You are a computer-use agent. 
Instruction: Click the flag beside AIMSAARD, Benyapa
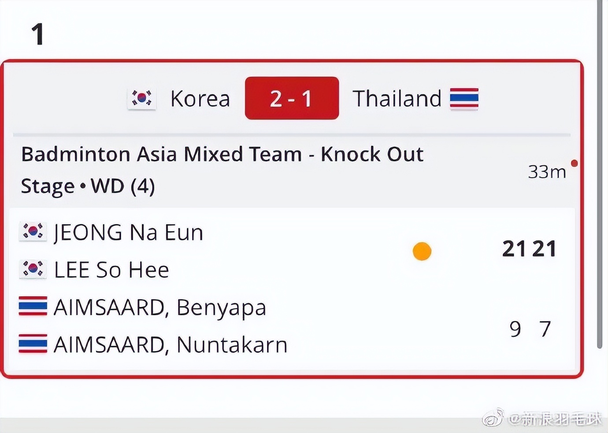tap(33, 306)
